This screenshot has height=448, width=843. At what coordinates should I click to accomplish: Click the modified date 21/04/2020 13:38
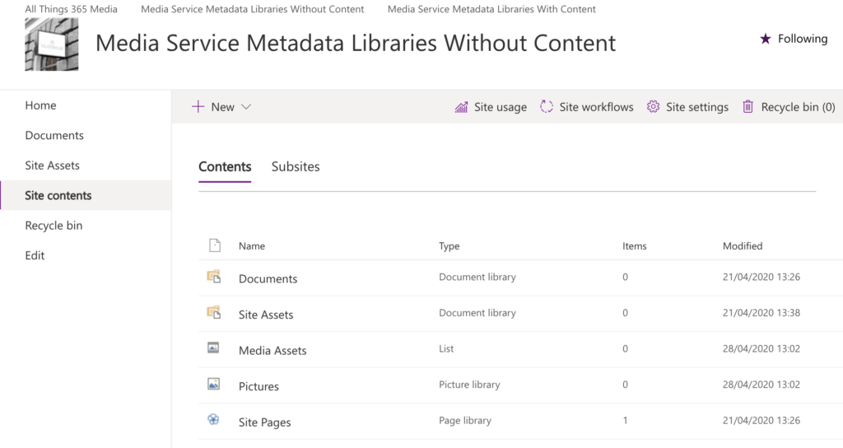761,313
